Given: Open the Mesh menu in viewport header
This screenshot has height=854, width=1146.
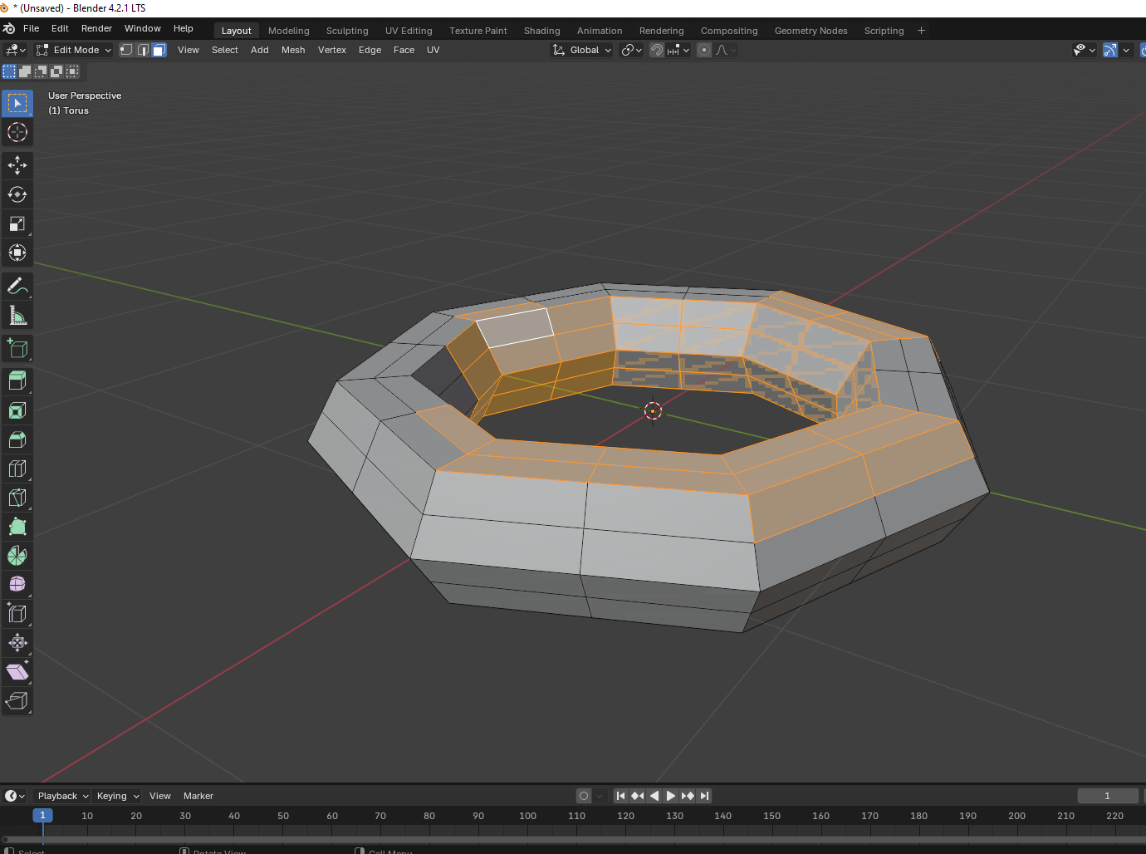Looking at the screenshot, I should tap(293, 50).
